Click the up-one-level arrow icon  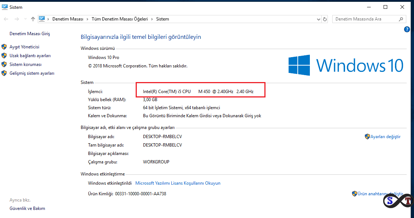[33, 19]
